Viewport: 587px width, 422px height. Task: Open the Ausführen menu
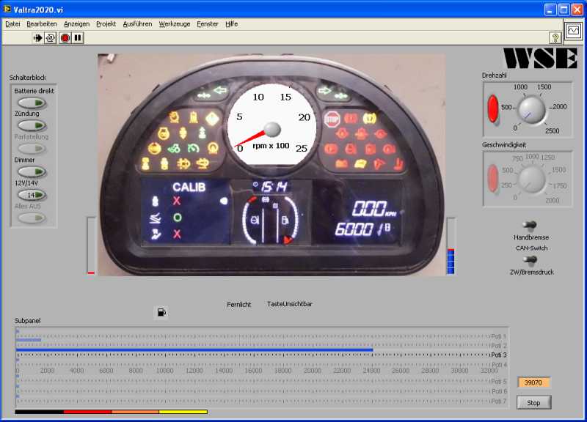click(x=137, y=24)
